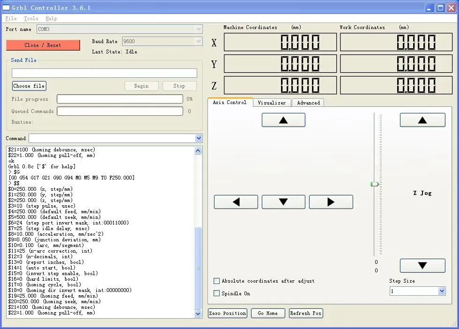
Task: Click the Send File path input field
Action: (x=104, y=73)
